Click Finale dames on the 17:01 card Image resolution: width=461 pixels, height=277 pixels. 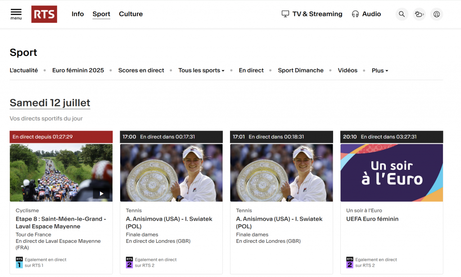pyautogui.click(x=252, y=235)
